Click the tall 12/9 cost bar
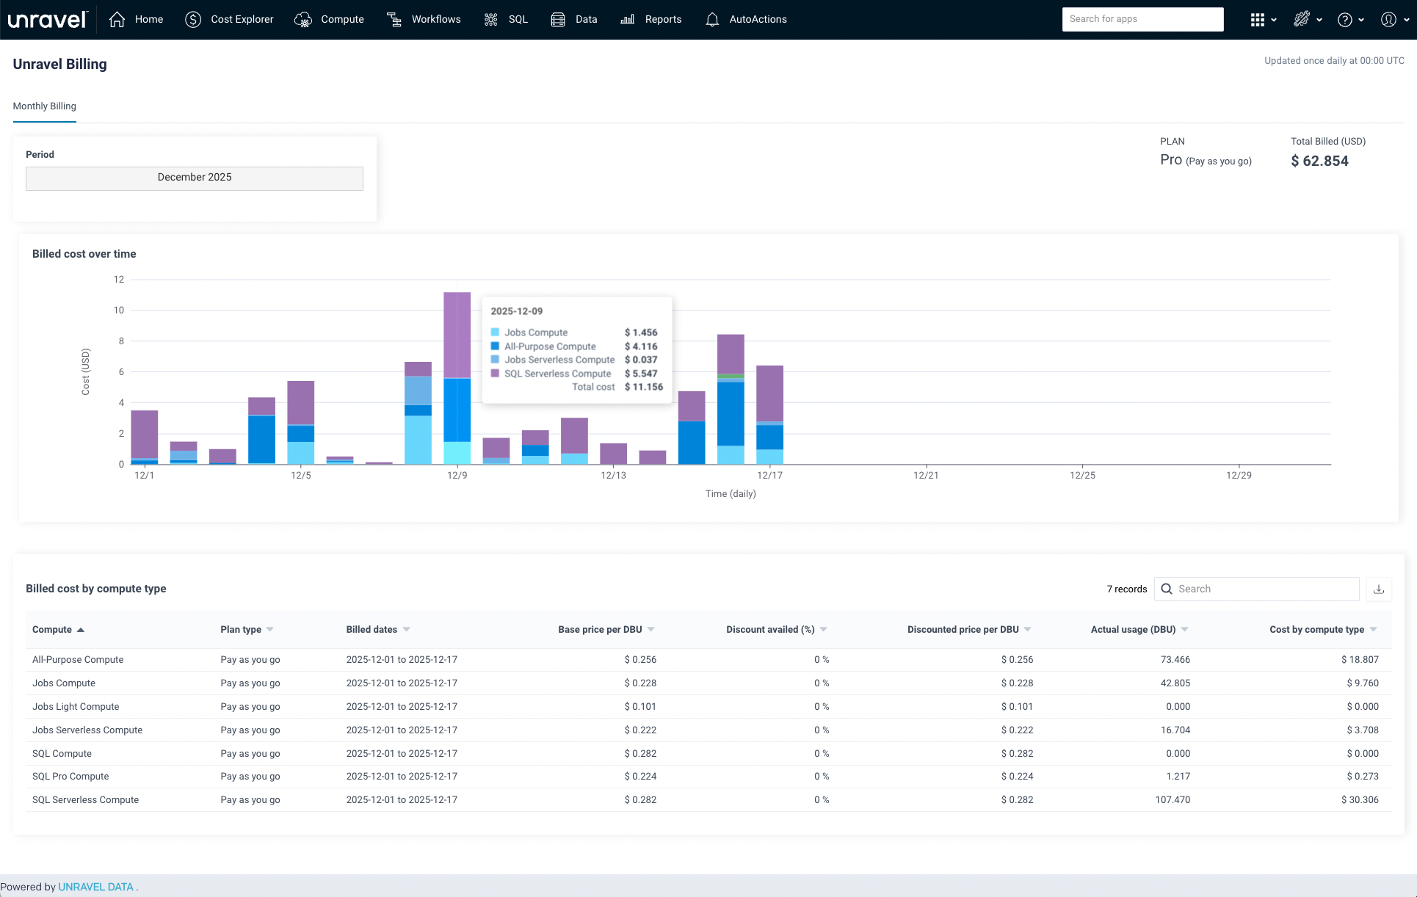 tap(457, 367)
